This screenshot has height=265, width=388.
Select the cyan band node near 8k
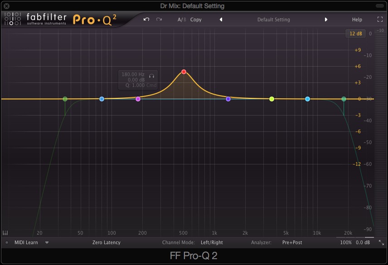click(x=307, y=99)
